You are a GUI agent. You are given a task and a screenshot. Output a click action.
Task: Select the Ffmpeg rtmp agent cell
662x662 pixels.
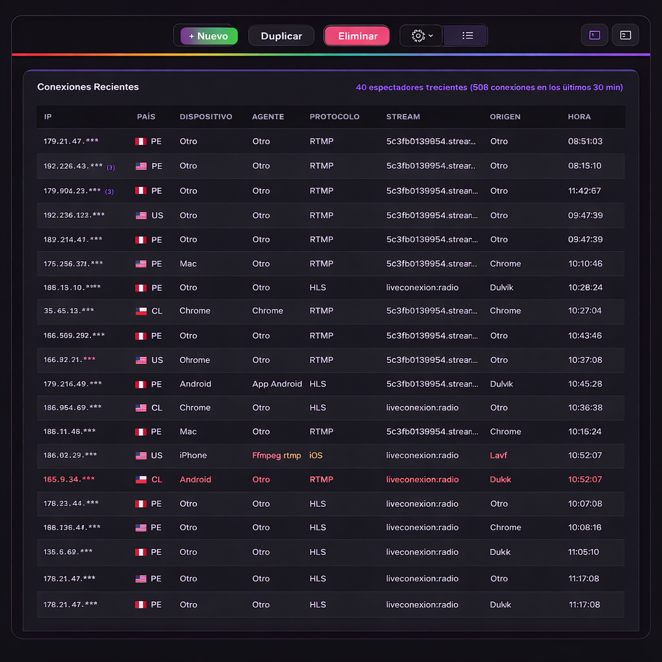pyautogui.click(x=276, y=456)
